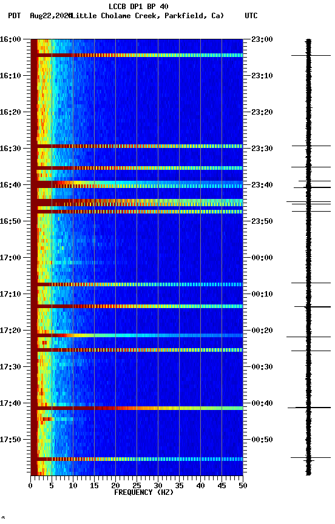Click the broadband event band near 17:13
335x524 pixels.
137,306
